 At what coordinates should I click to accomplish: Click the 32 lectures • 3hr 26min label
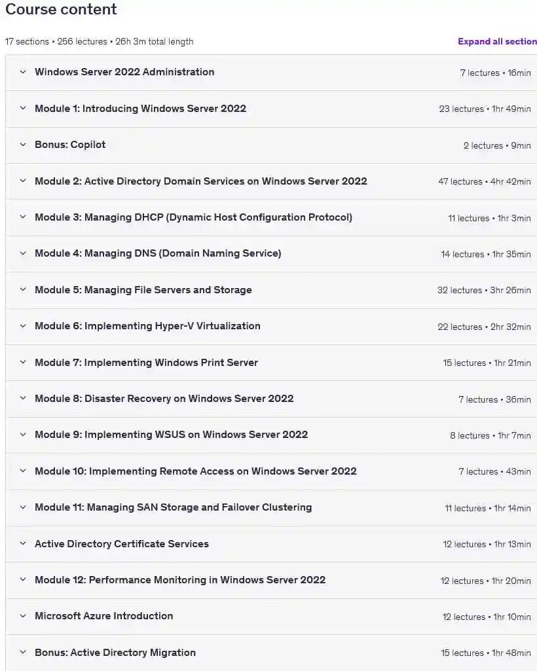click(484, 290)
